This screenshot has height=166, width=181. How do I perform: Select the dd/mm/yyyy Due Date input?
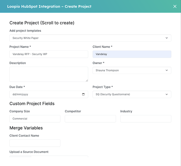(x=45, y=94)
